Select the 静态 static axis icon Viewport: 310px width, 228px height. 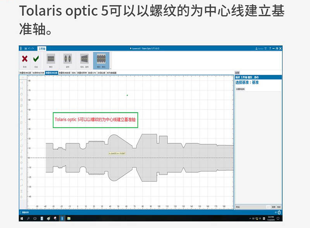tap(51, 60)
